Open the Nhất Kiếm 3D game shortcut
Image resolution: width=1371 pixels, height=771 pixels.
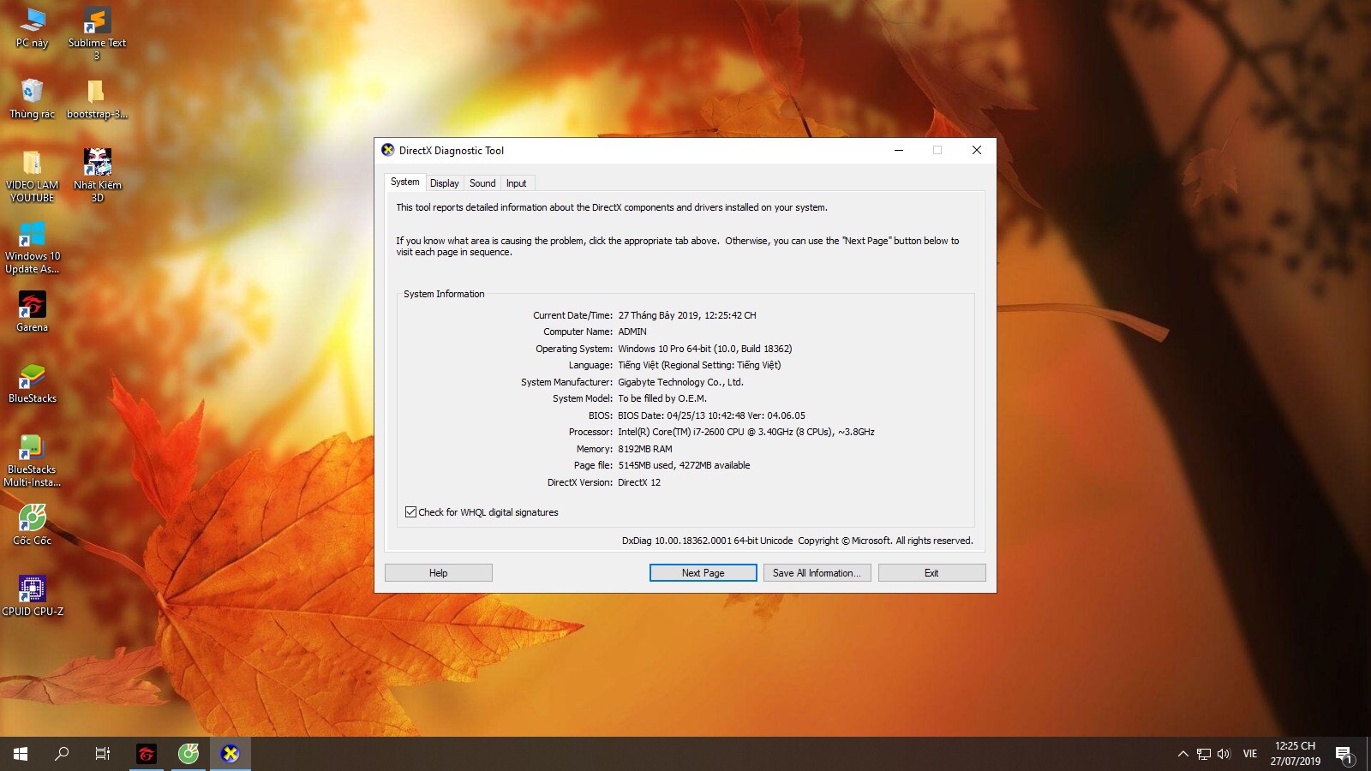[x=97, y=163]
